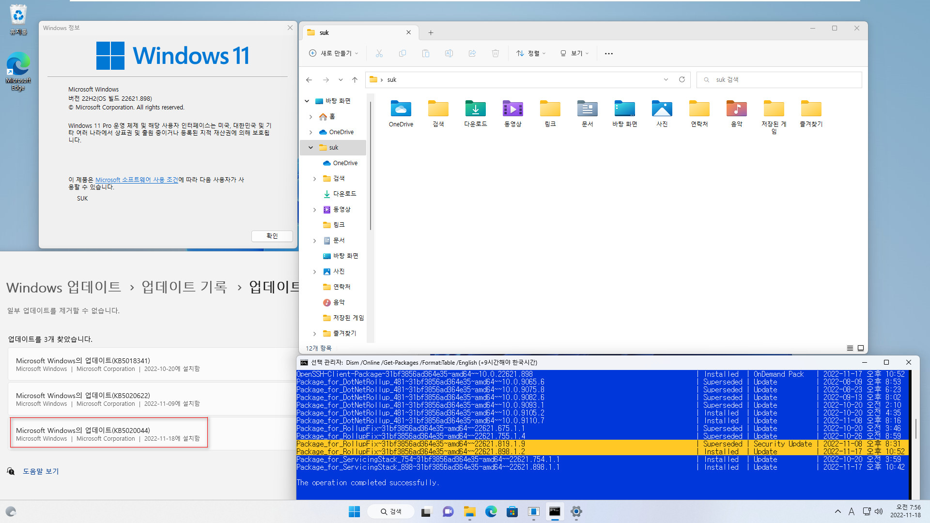The width and height of the screenshot is (930, 523).
Task: Collapse the suk node in navigation pane
Action: pos(311,148)
